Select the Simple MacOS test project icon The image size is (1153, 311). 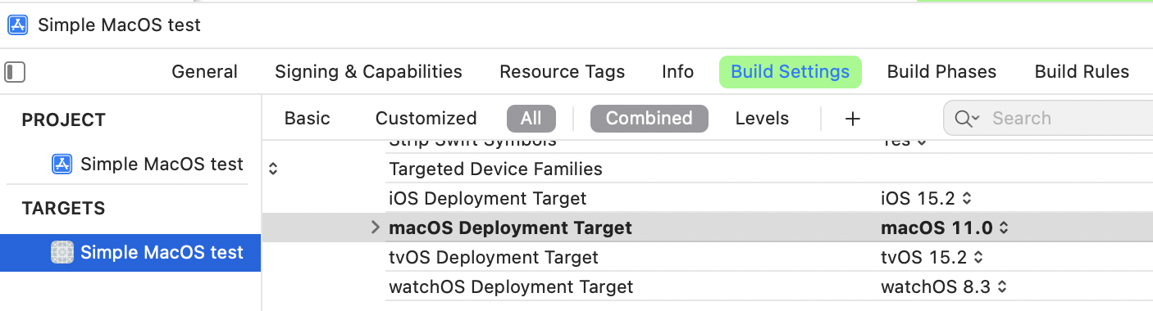click(x=62, y=164)
